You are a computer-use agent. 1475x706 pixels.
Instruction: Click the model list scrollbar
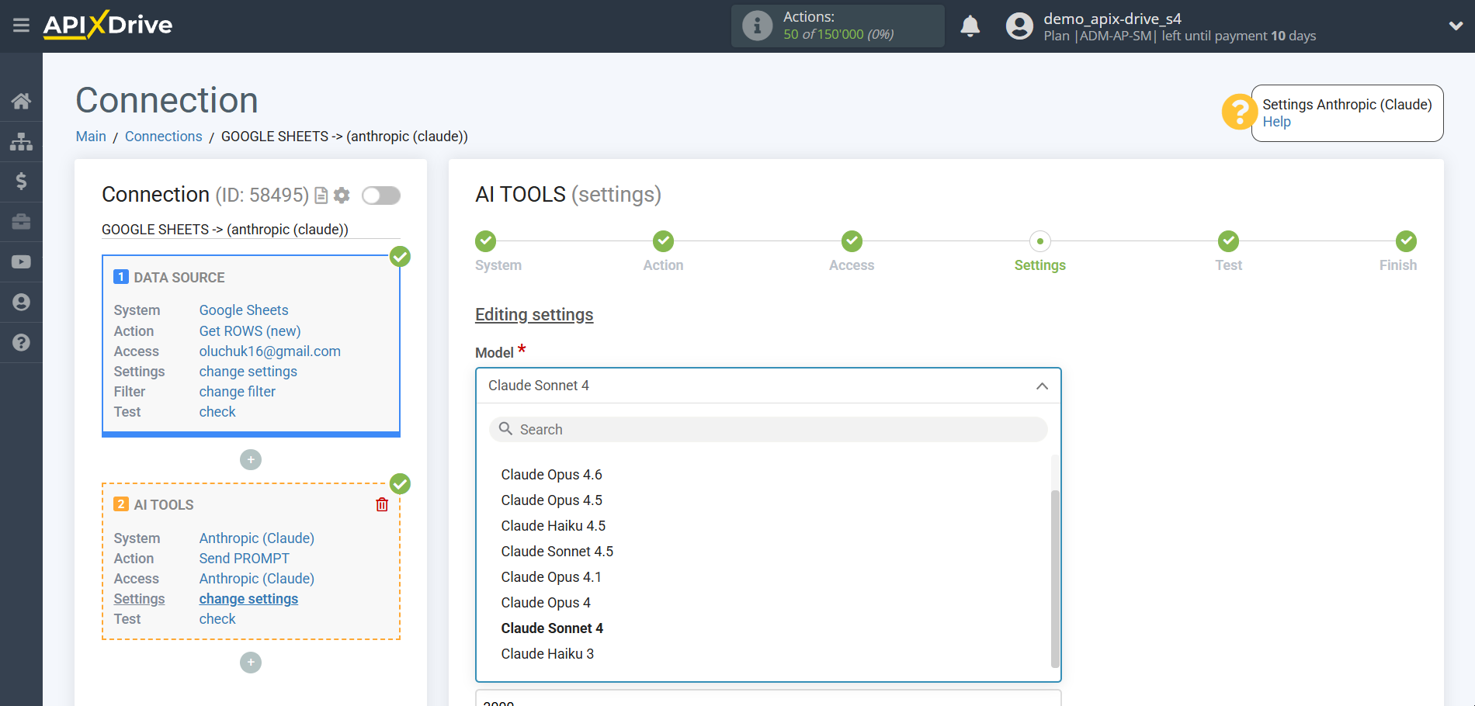point(1055,578)
